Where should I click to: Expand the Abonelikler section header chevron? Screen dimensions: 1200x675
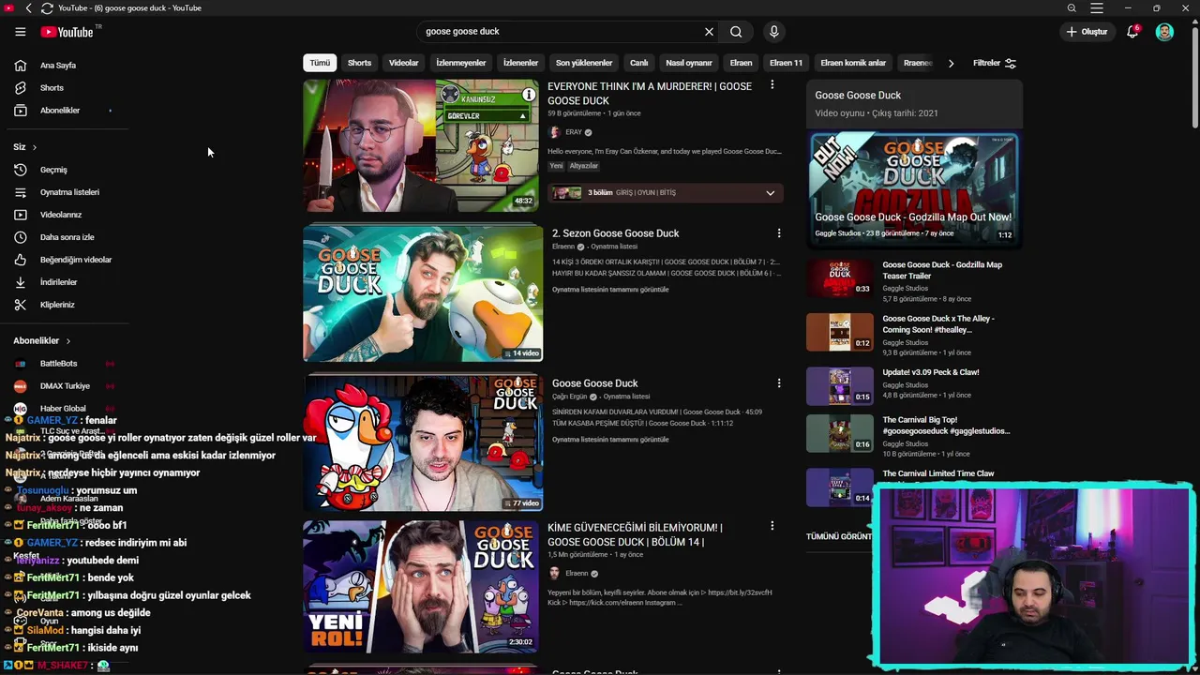click(x=67, y=341)
